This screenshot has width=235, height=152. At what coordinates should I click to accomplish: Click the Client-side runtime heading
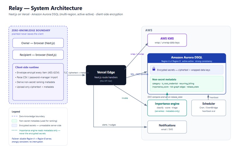(x=27, y=67)
